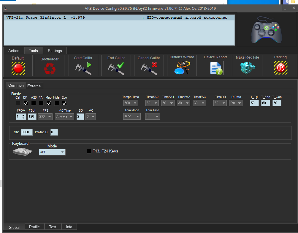Launch the Bootloader recycle icon

[50, 68]
